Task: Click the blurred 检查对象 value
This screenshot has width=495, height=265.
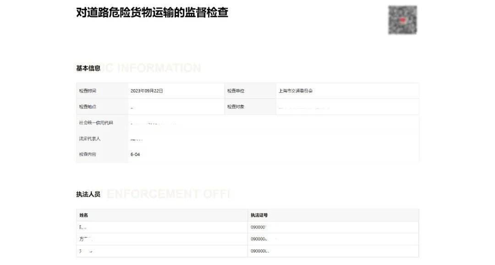Action: click(303, 107)
